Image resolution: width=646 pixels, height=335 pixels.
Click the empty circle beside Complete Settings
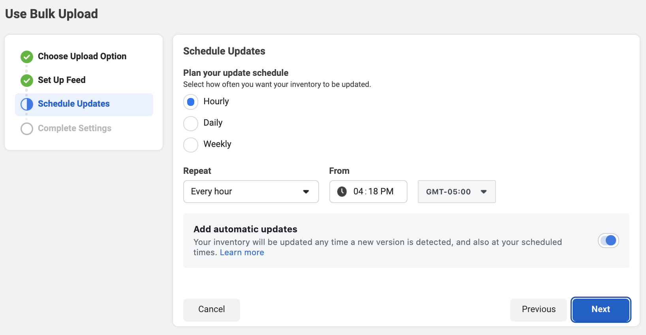point(27,129)
